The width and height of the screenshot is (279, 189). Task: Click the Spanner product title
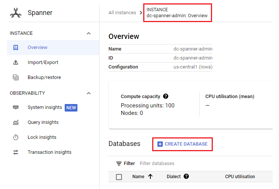40,13
